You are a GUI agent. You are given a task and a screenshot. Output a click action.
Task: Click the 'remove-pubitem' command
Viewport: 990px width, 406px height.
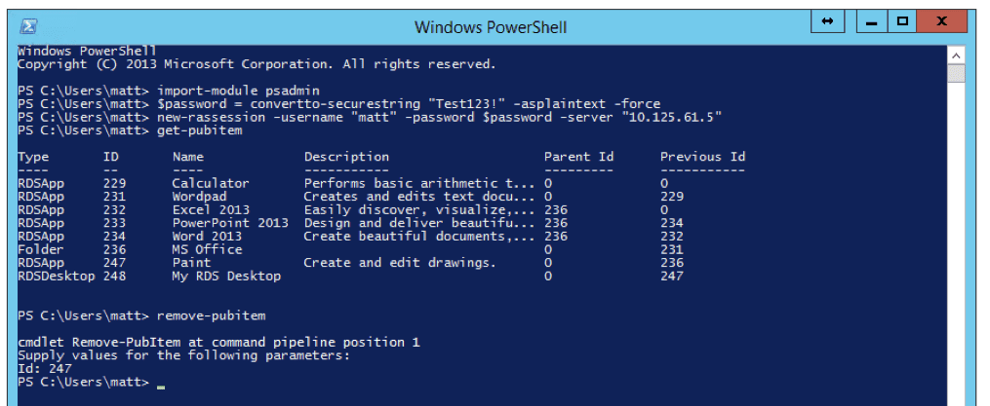click(211, 315)
